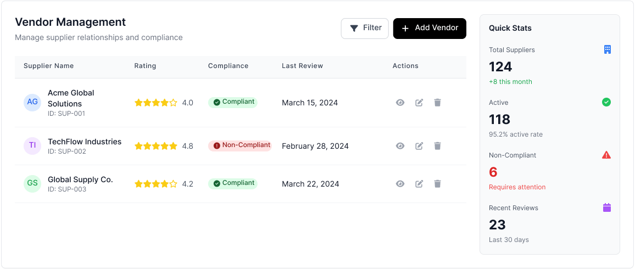Edit the TechFlow Industries entry
The height and width of the screenshot is (270, 635).
click(419, 146)
